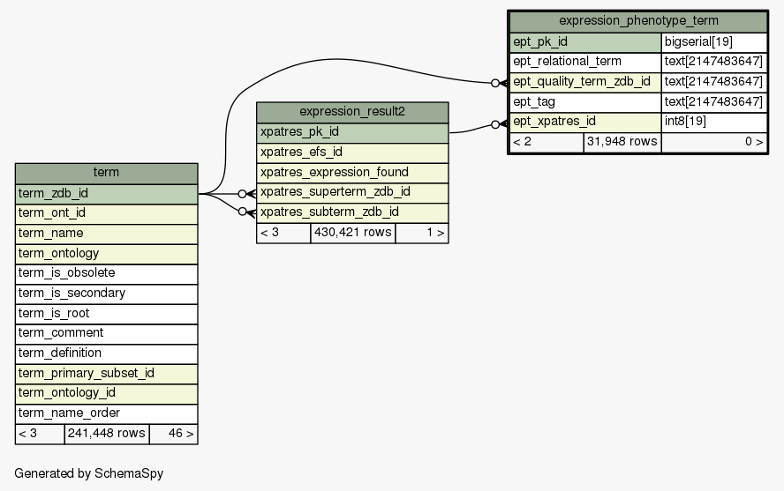Viewport: 784px width, 491px height.
Task: Select the xpatres_pk_id column
Action: click(352, 132)
